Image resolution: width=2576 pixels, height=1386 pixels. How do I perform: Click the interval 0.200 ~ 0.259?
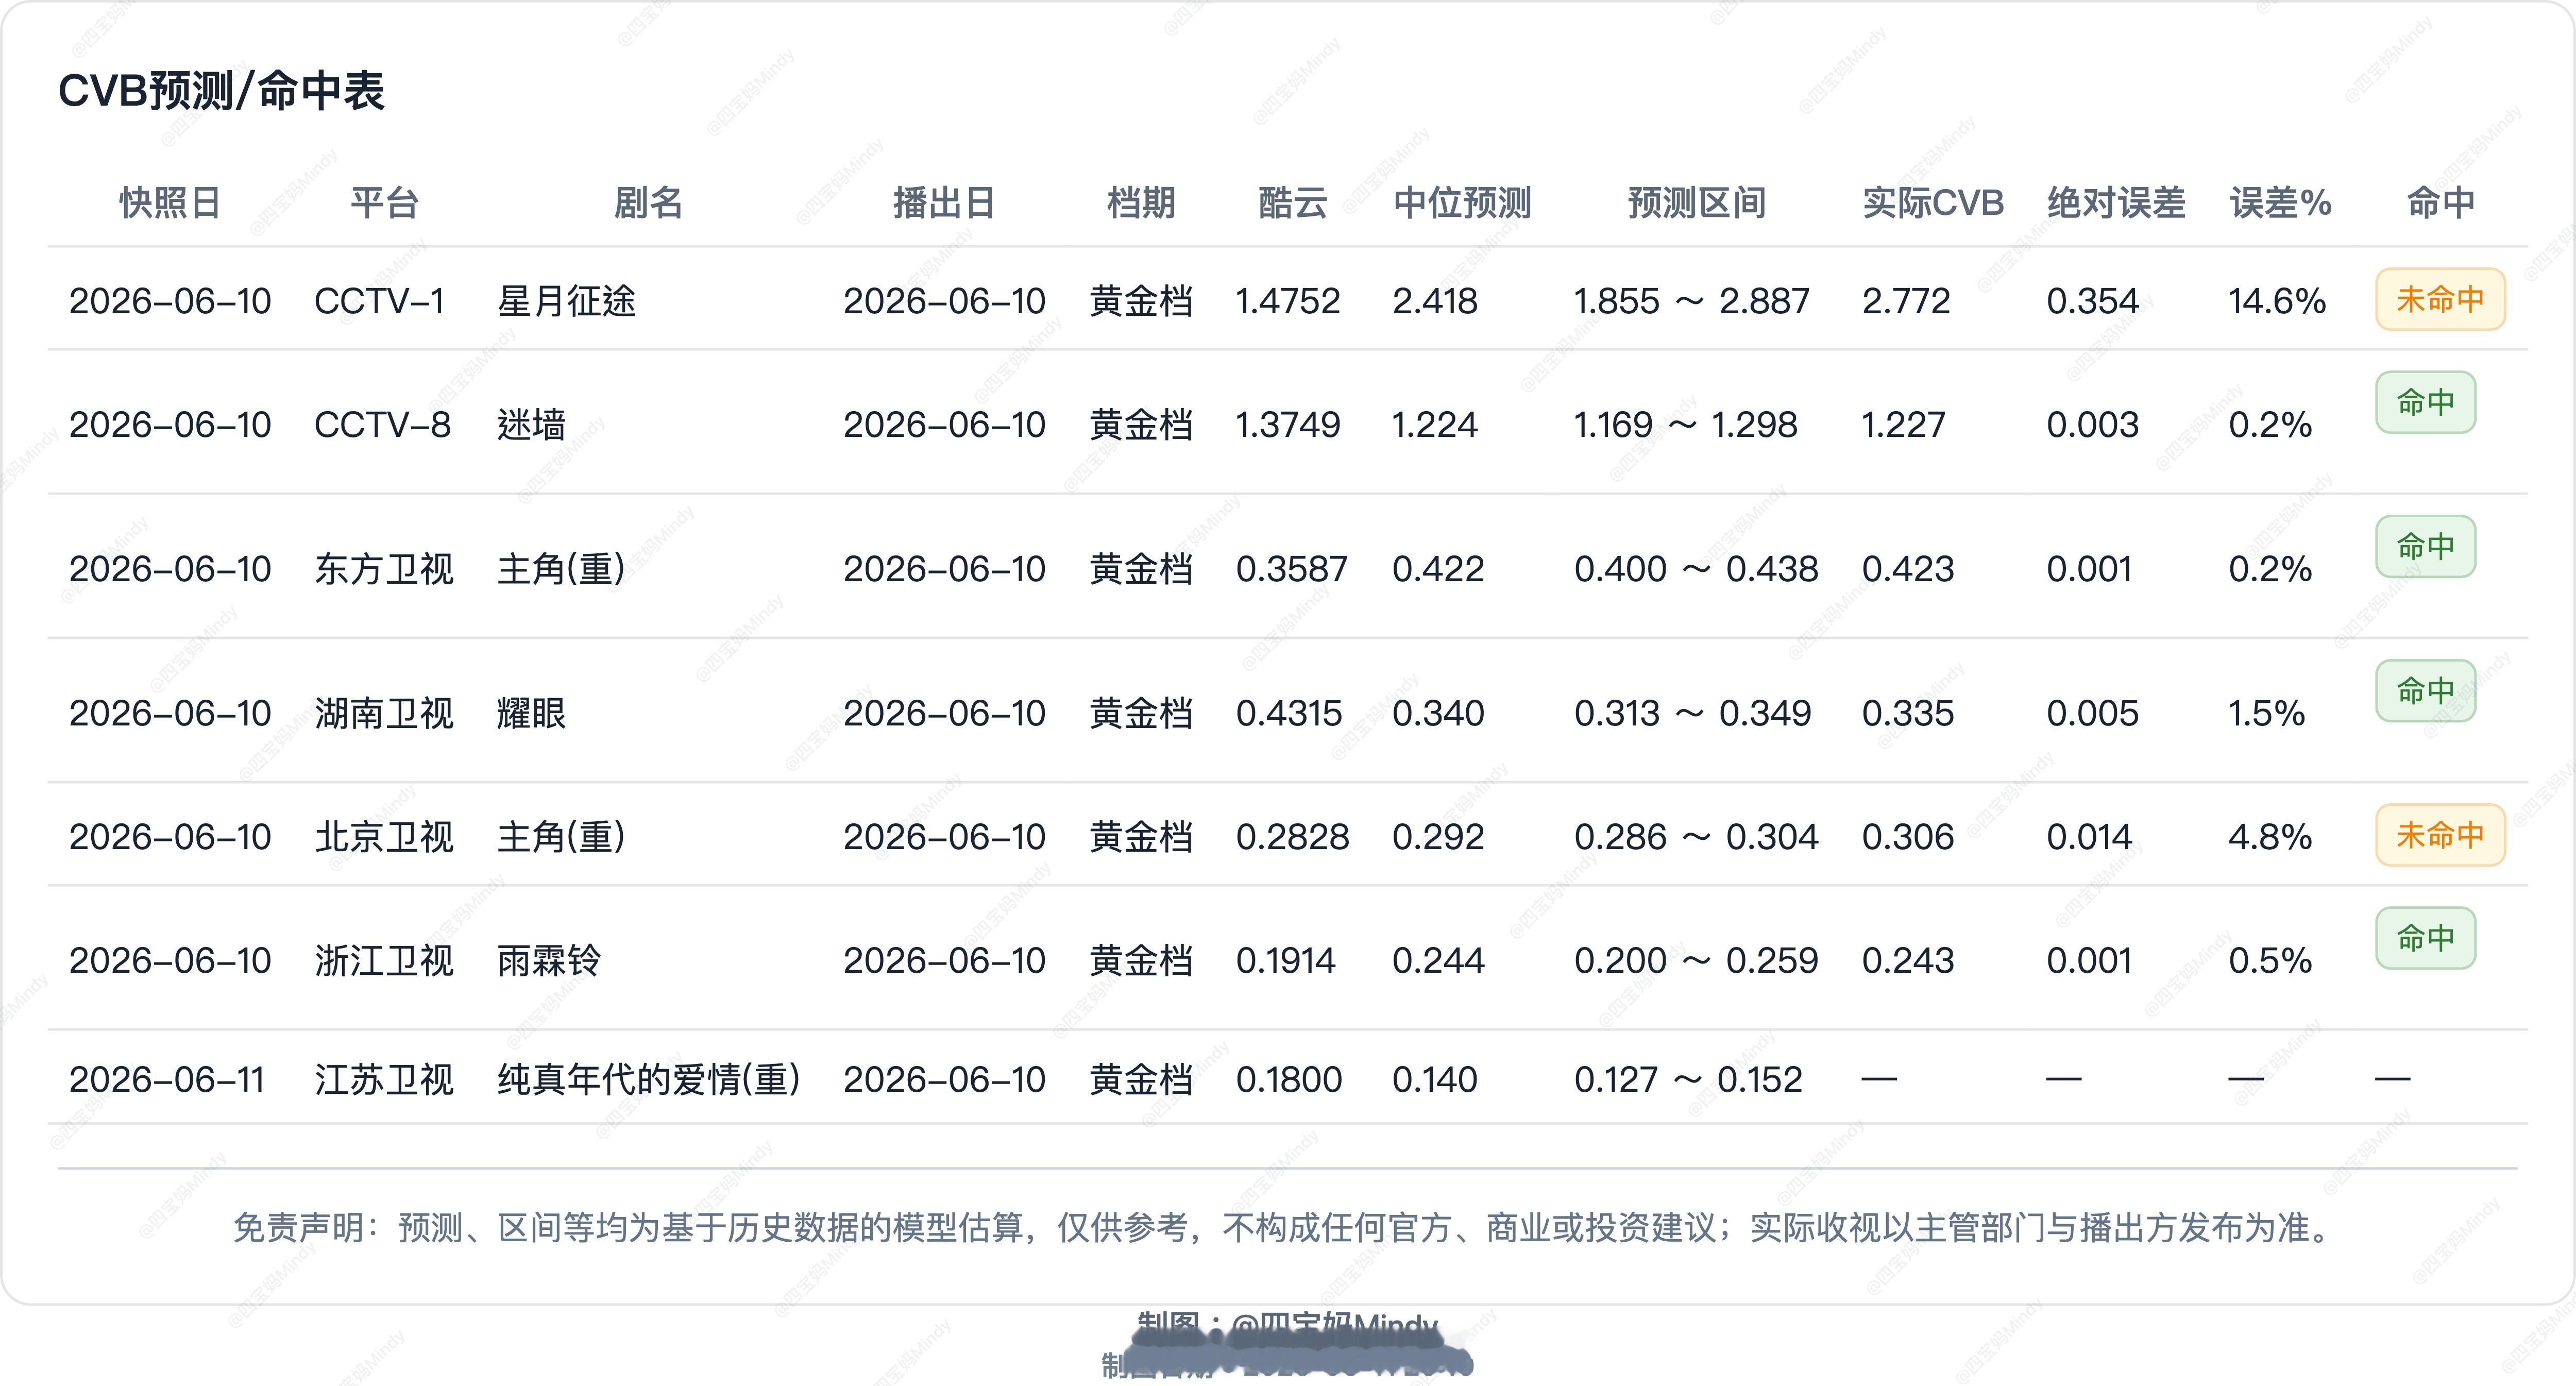click(1696, 961)
